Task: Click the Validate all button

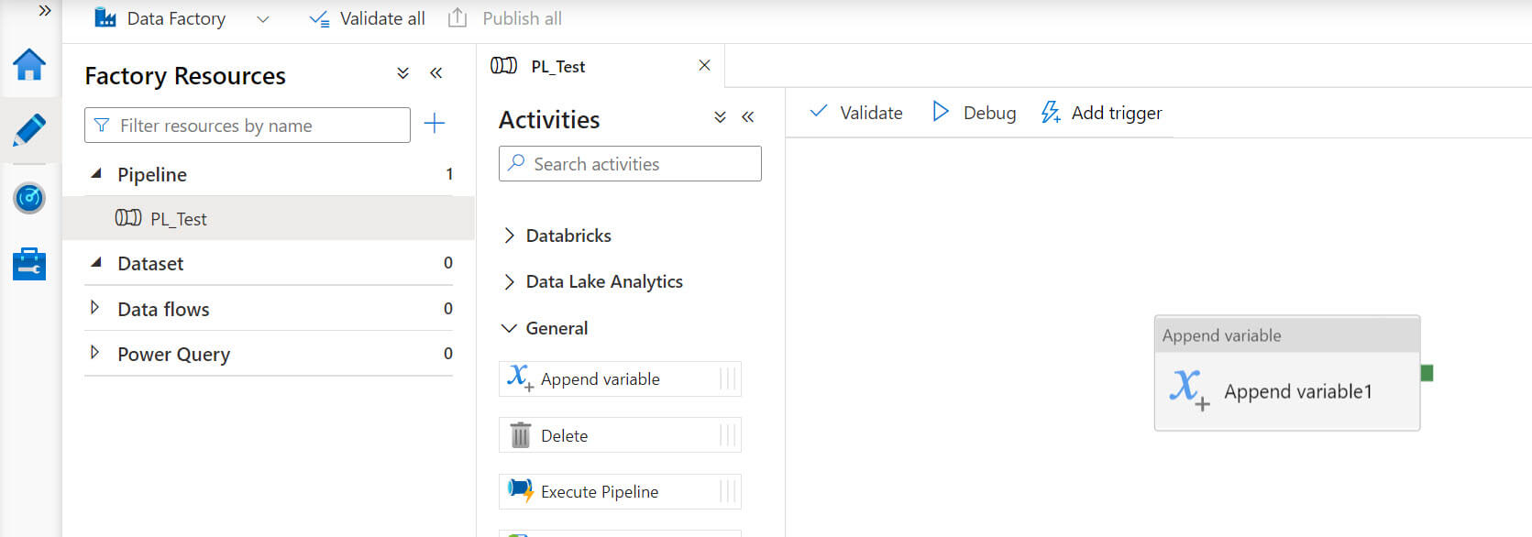Action: pyautogui.click(x=367, y=19)
